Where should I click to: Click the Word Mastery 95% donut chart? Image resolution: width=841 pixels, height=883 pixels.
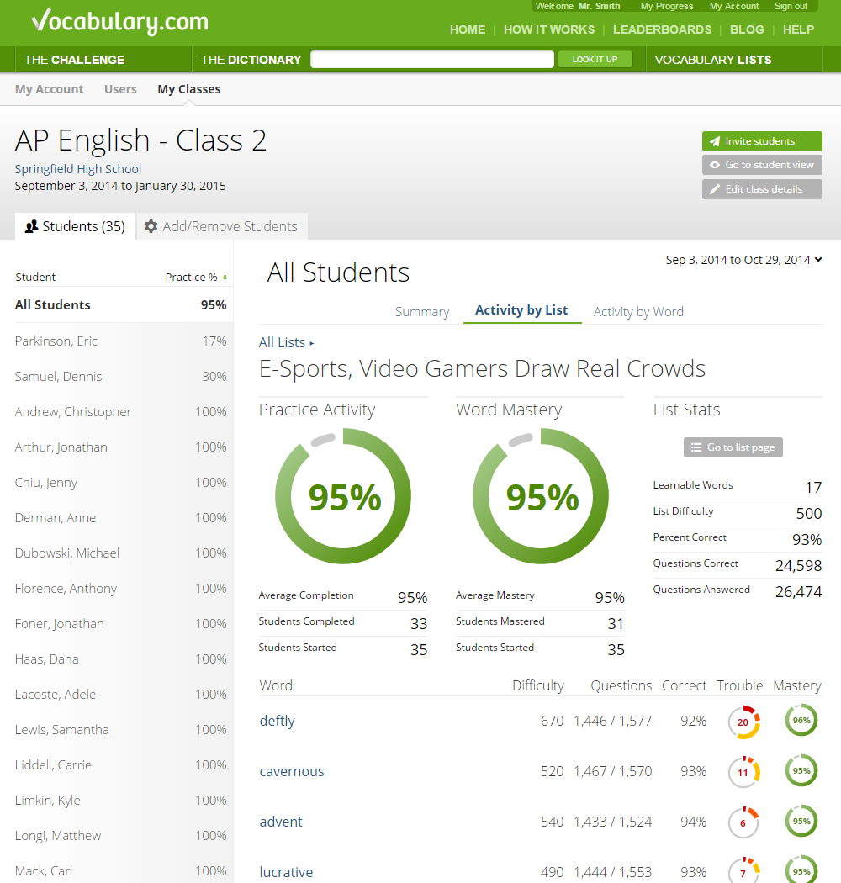(541, 497)
